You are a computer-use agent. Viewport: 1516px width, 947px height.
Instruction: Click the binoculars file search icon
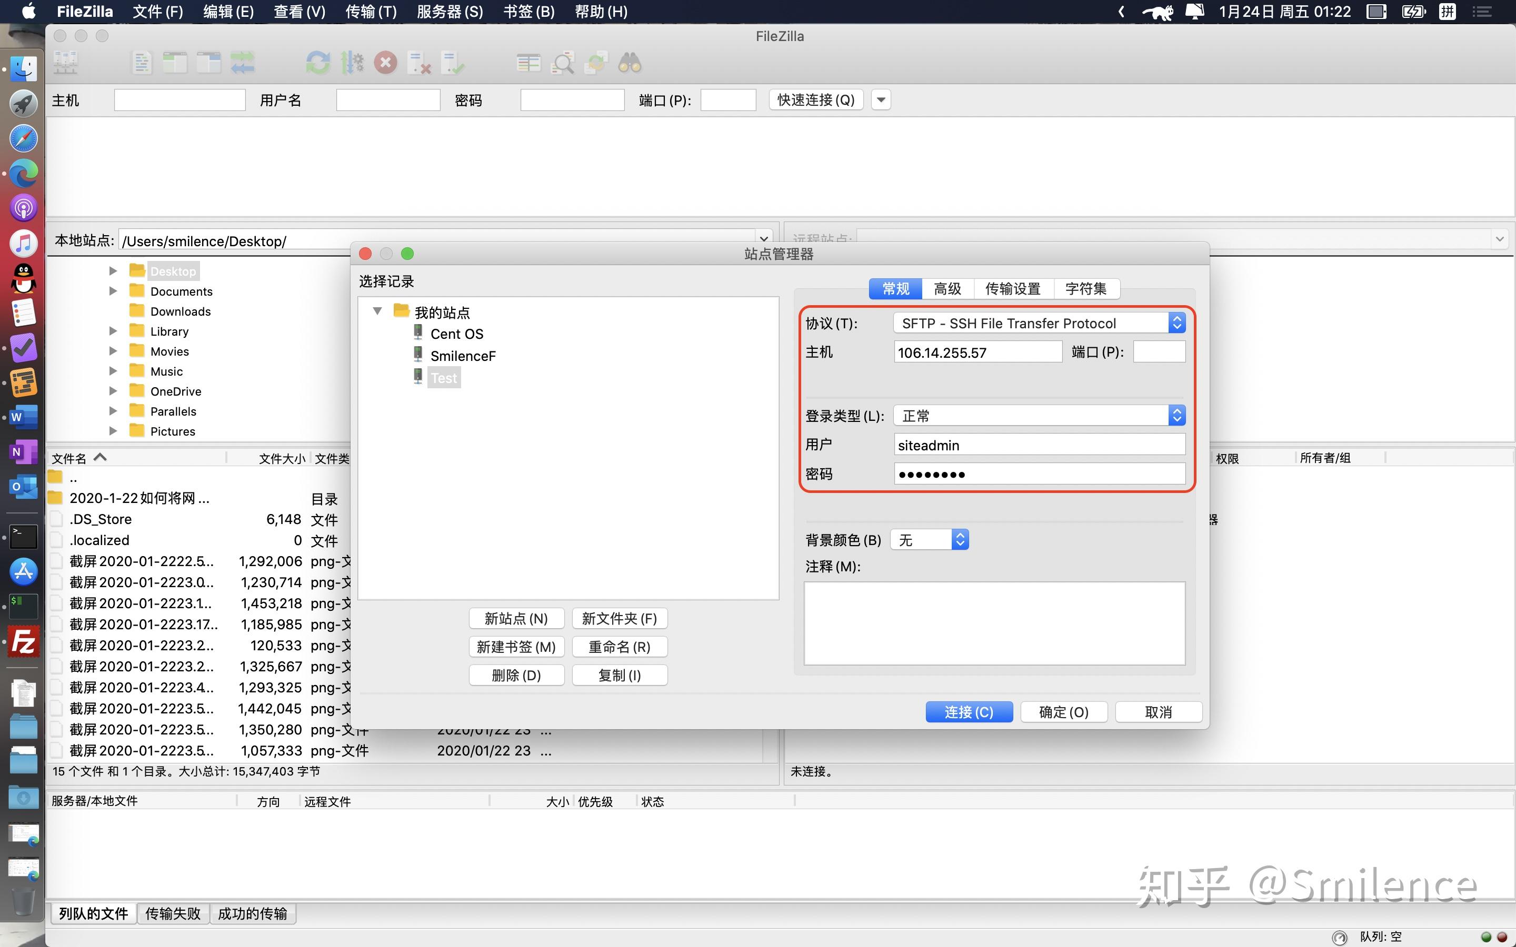click(630, 63)
